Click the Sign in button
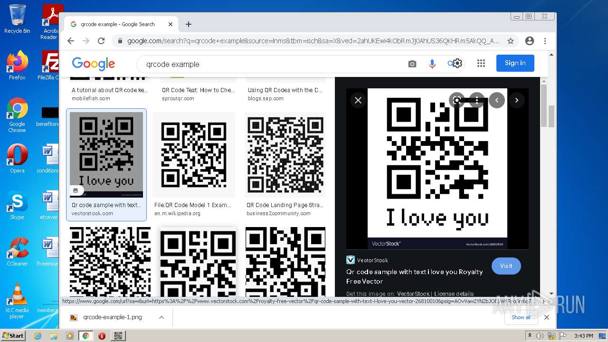The image size is (608, 342). click(x=515, y=63)
